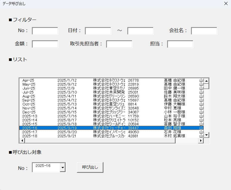The image size is (231, 190).
Task: Select the 2025-15 list row
Action: coord(111,124)
